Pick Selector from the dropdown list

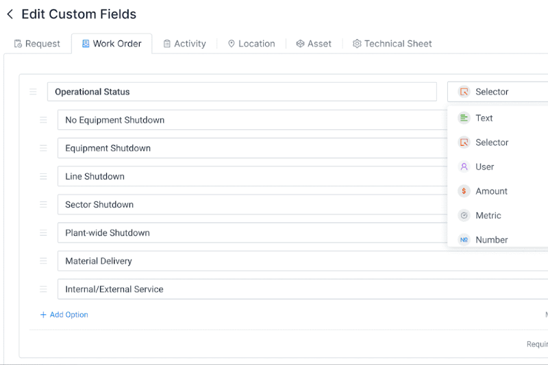point(491,142)
